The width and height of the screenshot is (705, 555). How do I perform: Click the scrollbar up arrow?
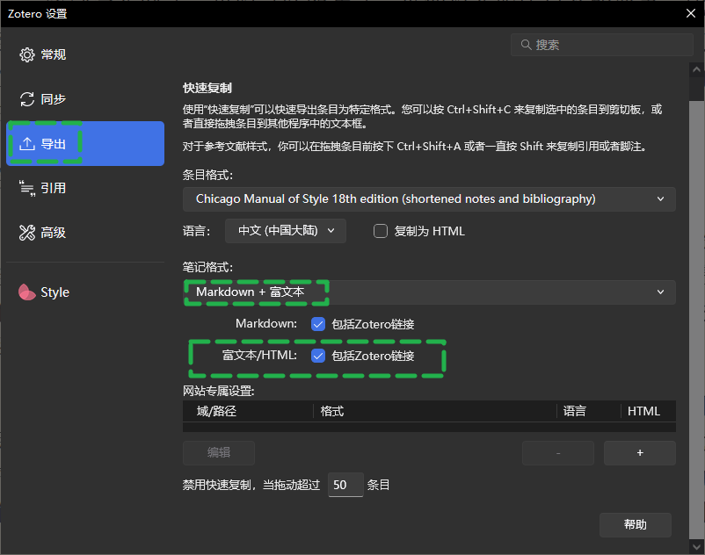[696, 69]
